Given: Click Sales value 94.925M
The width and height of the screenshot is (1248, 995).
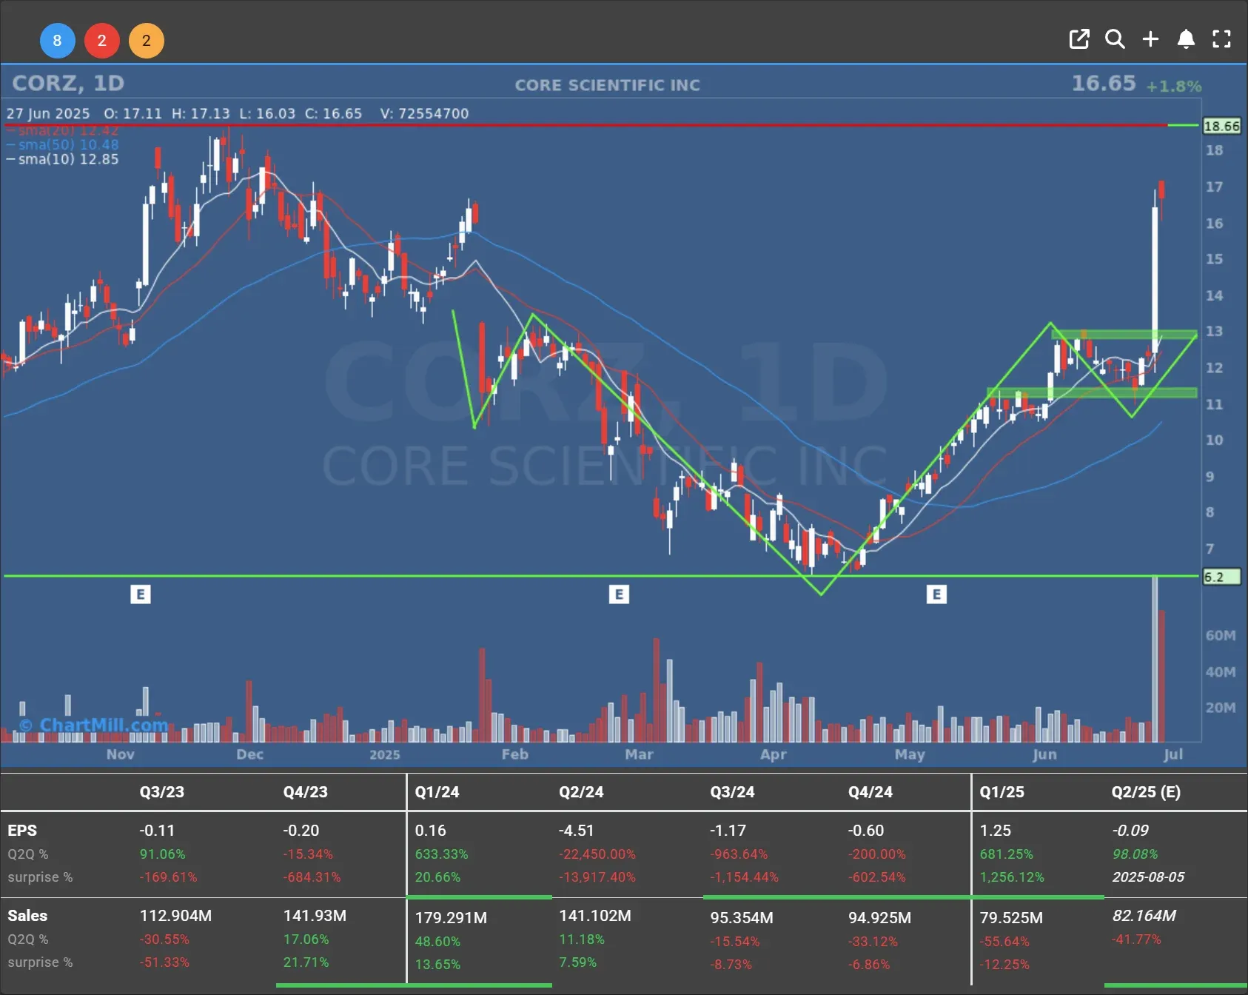Looking at the screenshot, I should 879,918.
